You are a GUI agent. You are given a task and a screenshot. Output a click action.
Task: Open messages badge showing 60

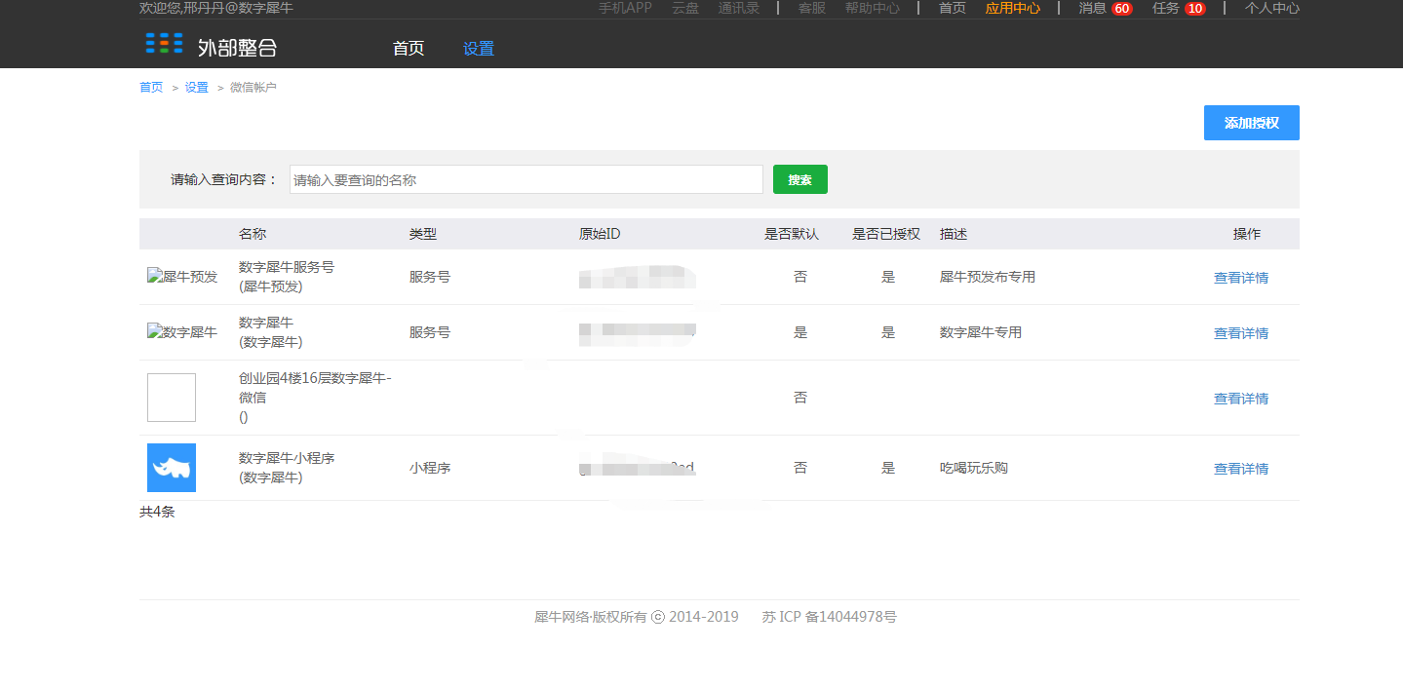[x=1121, y=9]
